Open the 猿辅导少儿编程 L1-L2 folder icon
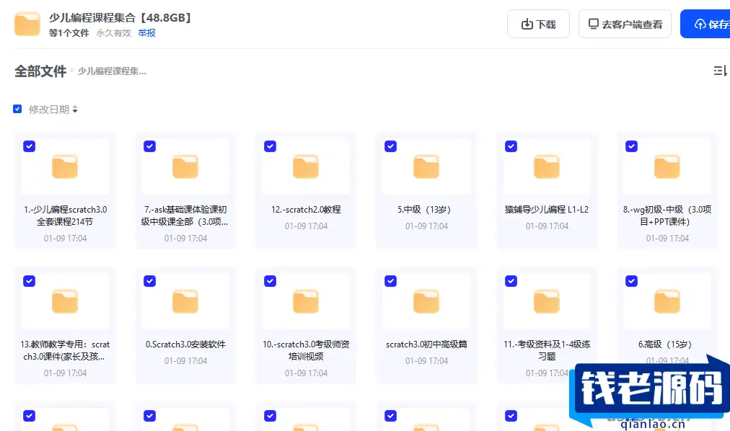This screenshot has width=730, height=431. 547,167
